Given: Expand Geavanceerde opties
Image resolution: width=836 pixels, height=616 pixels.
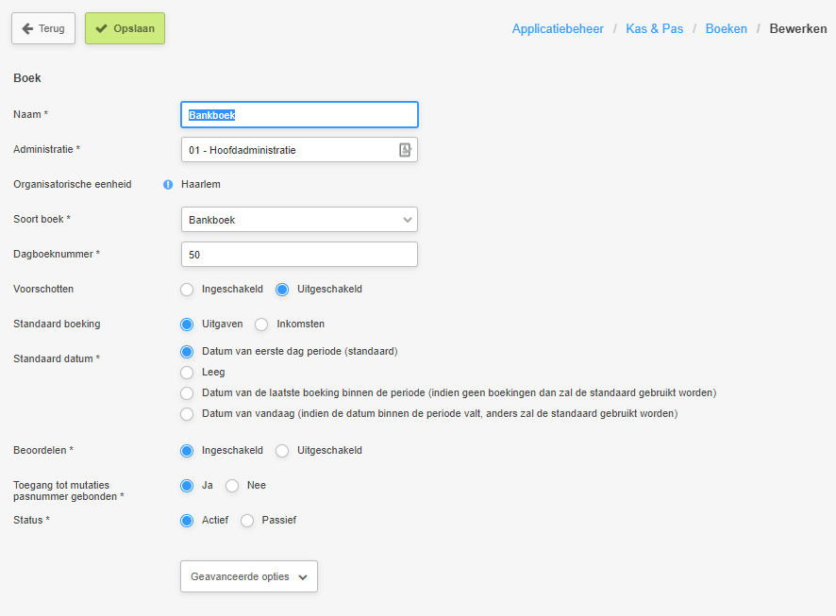Looking at the screenshot, I should coord(249,576).
